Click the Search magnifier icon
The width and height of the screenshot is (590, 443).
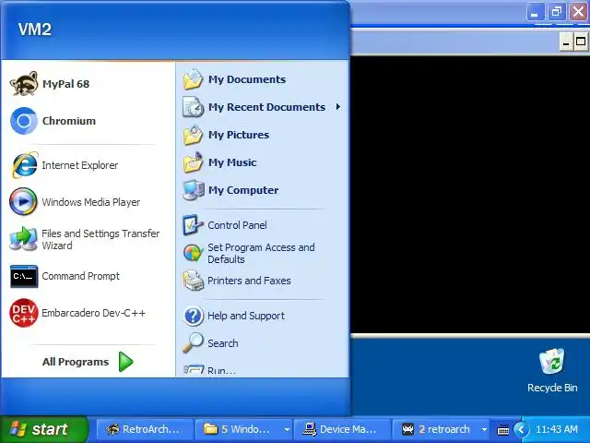(193, 342)
